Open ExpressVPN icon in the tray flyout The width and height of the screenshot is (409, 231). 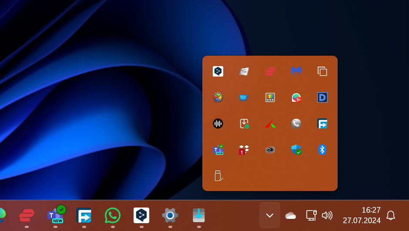click(270, 71)
